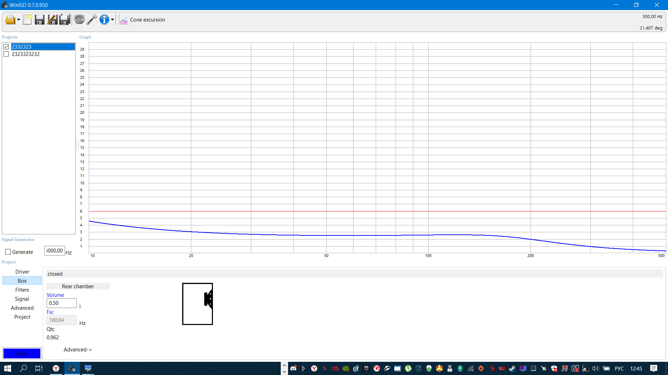Viewport: 668px width, 375px height.
Task: Open Cone excursion graph type selector
Action: (x=148, y=20)
